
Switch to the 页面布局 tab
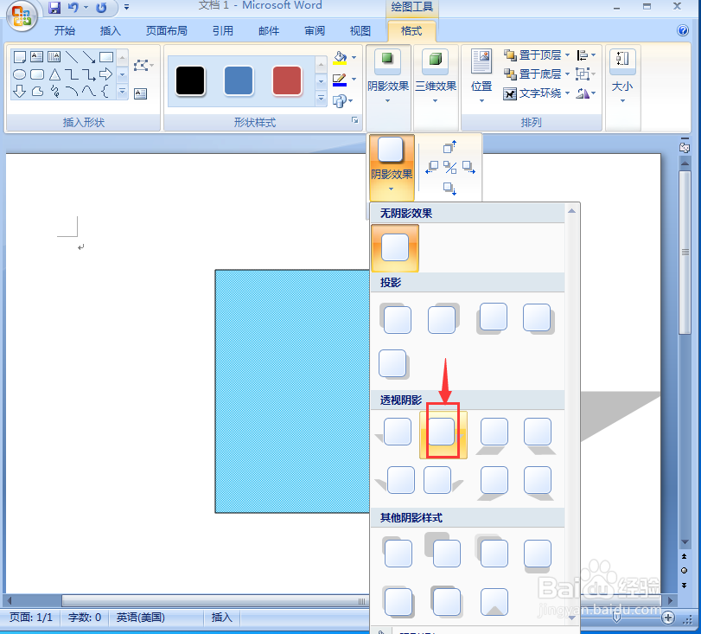click(166, 30)
